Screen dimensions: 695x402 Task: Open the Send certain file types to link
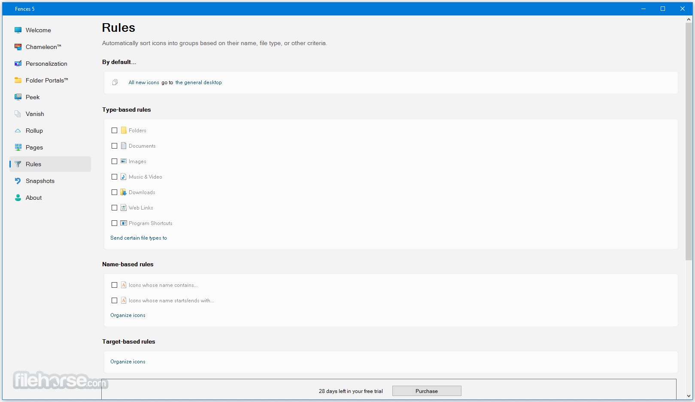tap(139, 238)
